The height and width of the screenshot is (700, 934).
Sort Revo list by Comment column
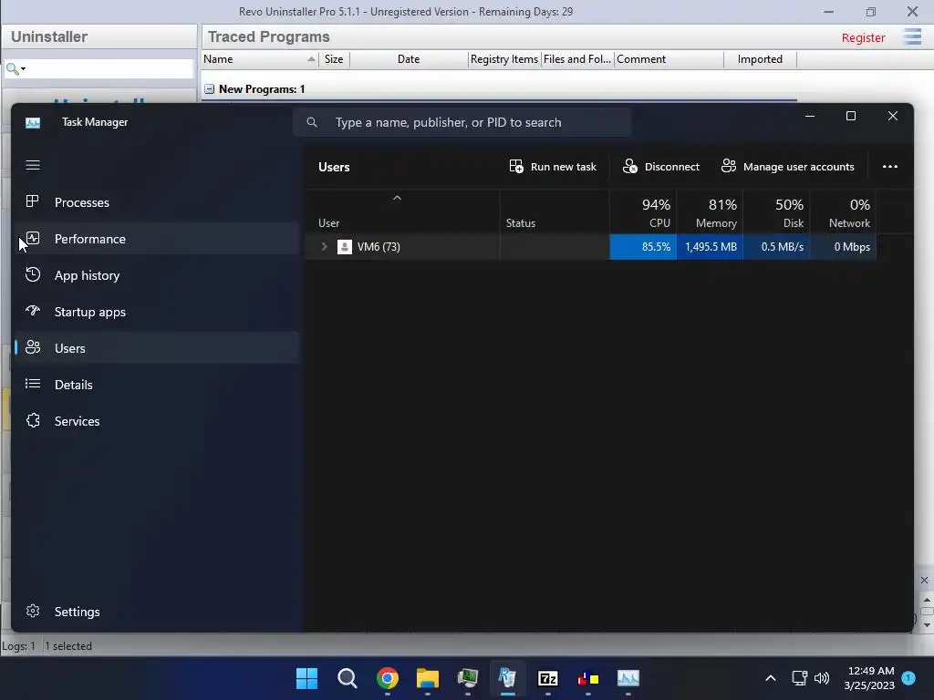click(x=669, y=59)
